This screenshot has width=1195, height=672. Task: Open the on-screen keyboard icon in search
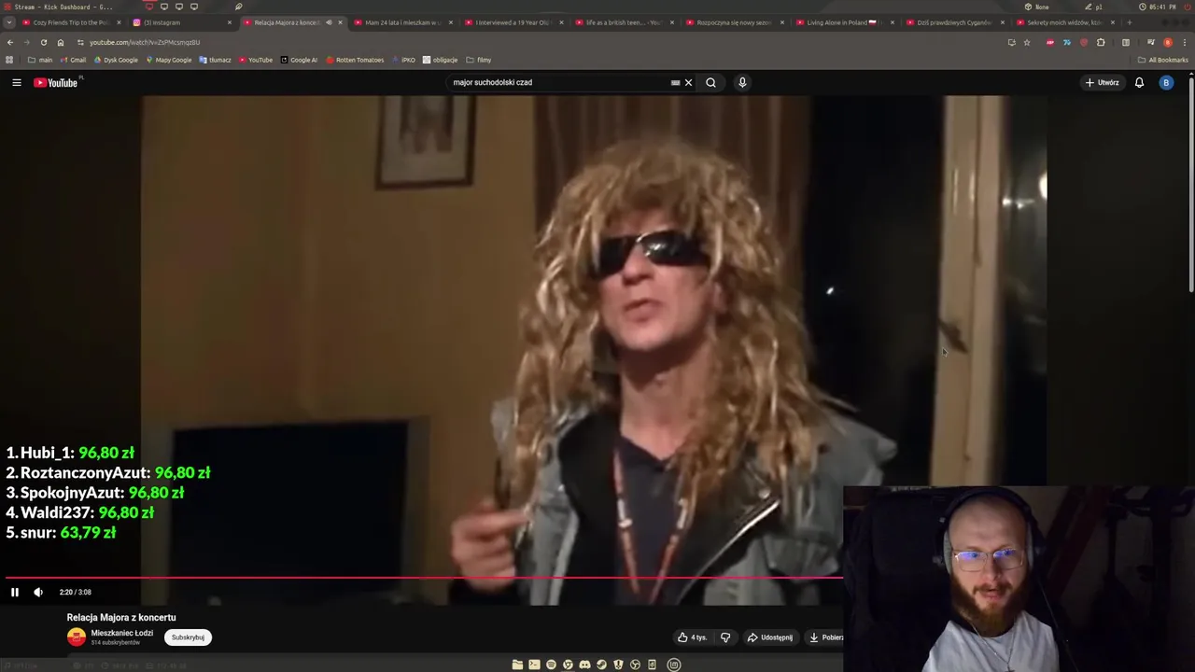[x=675, y=82]
